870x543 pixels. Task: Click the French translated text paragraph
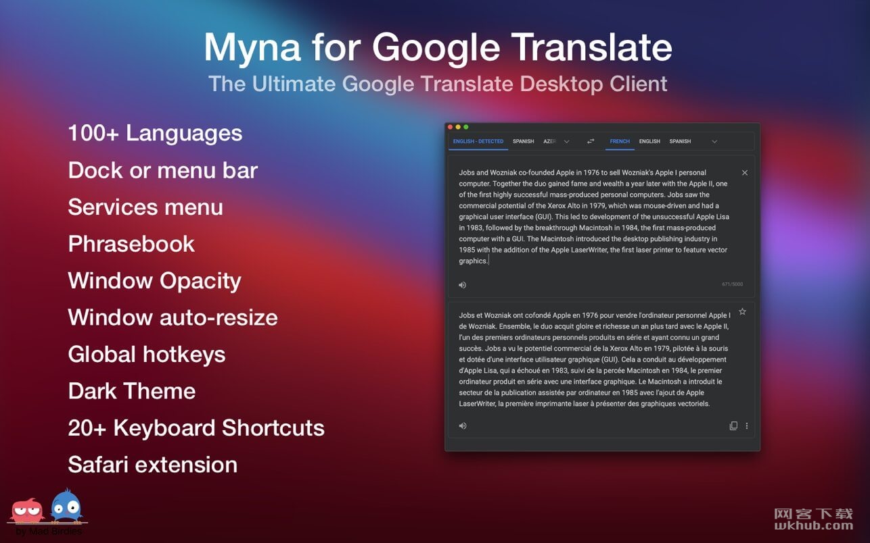[595, 359]
